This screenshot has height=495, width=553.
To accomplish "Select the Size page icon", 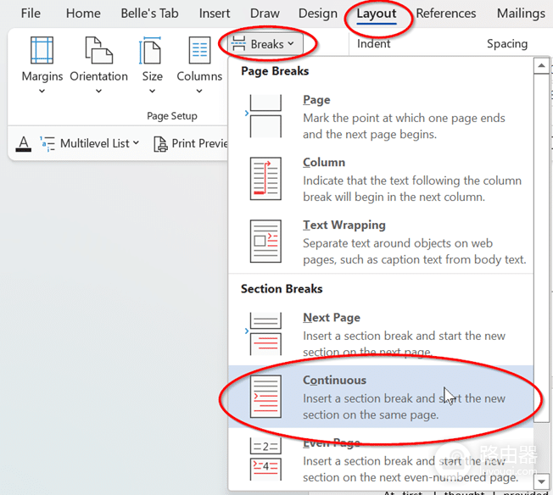I will [151, 50].
